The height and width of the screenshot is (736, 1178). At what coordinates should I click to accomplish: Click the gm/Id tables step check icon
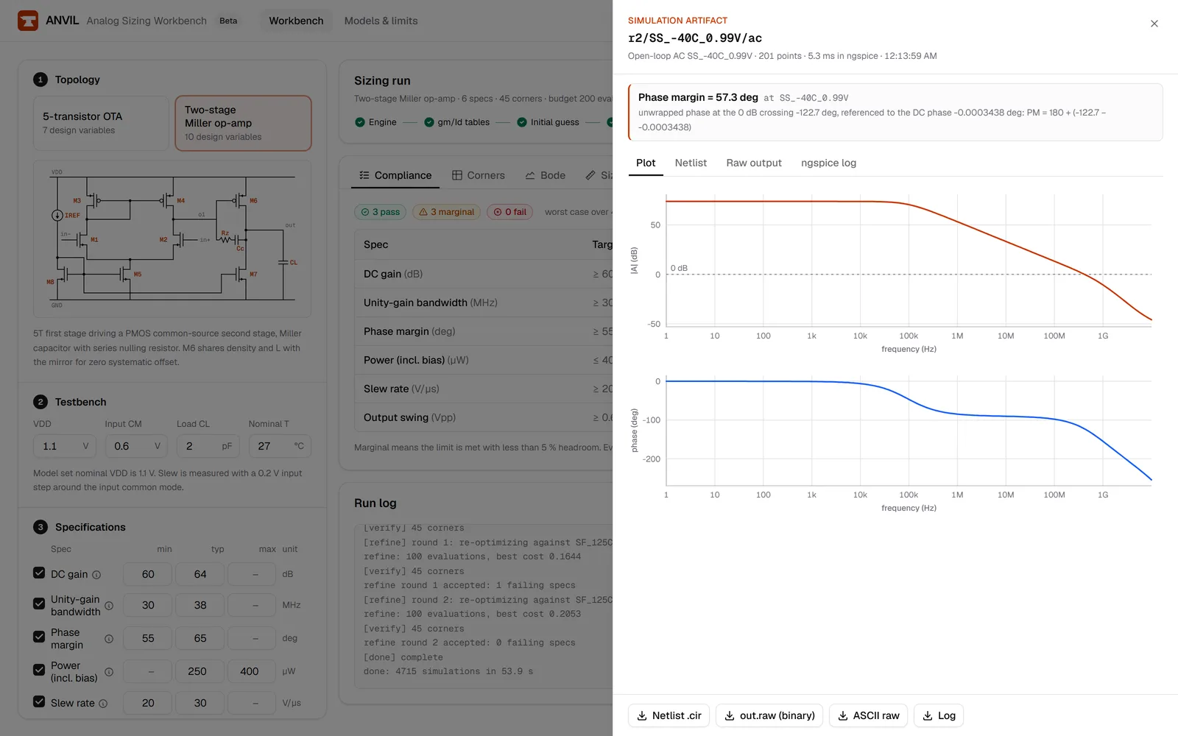[x=429, y=122]
